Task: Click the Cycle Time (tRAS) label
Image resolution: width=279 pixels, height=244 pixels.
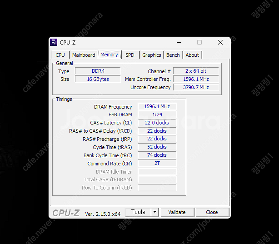Action: click(x=112, y=147)
